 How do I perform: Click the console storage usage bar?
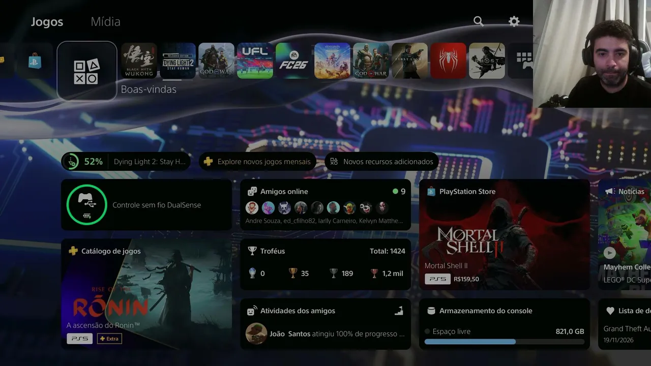pos(505,342)
